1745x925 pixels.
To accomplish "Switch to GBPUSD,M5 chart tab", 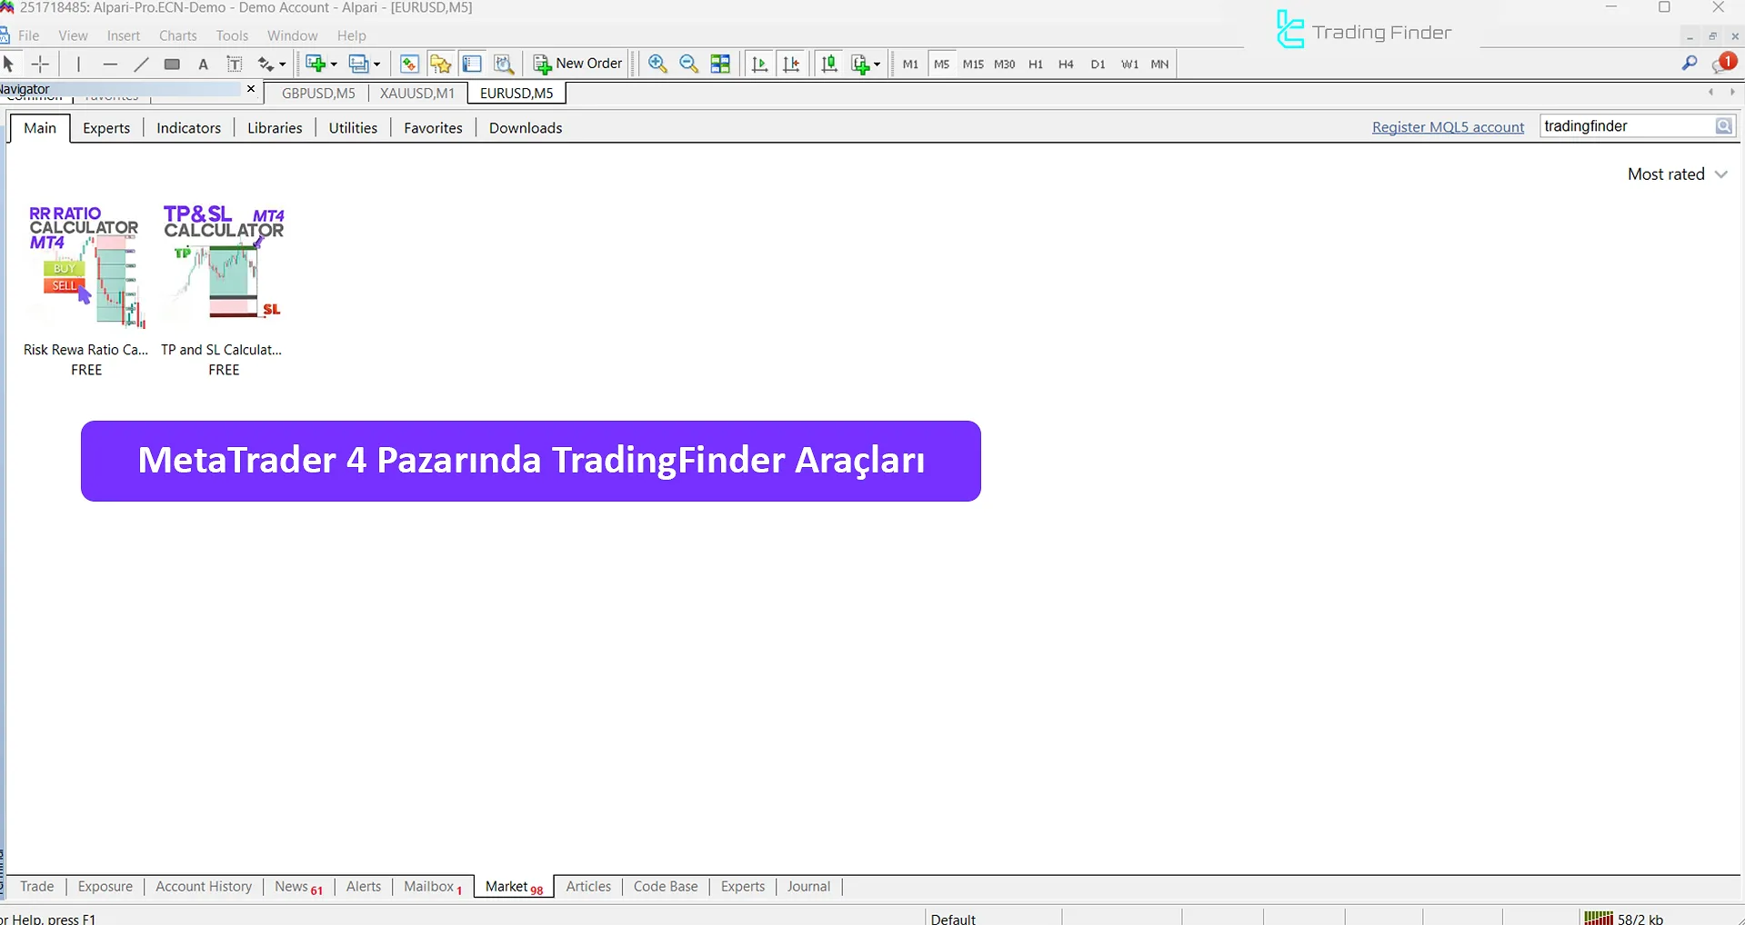I will (318, 93).
